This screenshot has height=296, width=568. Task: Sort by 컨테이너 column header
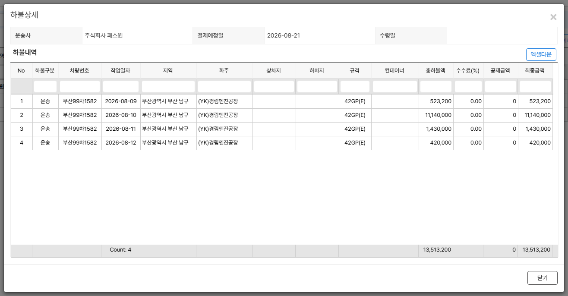click(395, 71)
